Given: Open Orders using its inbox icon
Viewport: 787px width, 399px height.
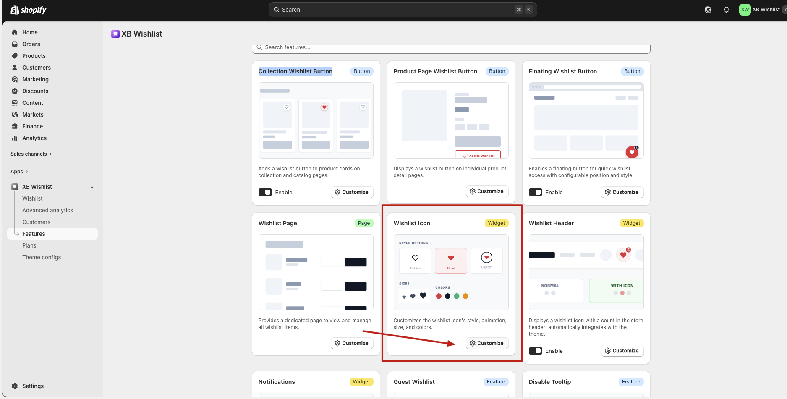Looking at the screenshot, I should [15, 44].
